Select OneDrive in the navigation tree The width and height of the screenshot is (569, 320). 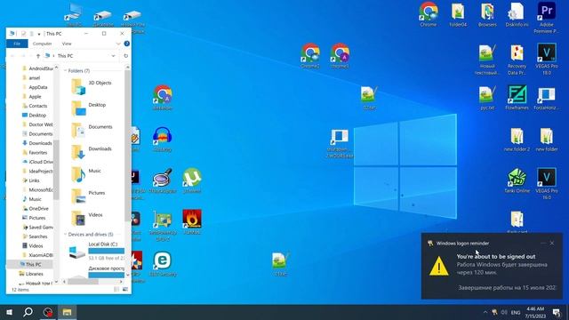point(36,208)
